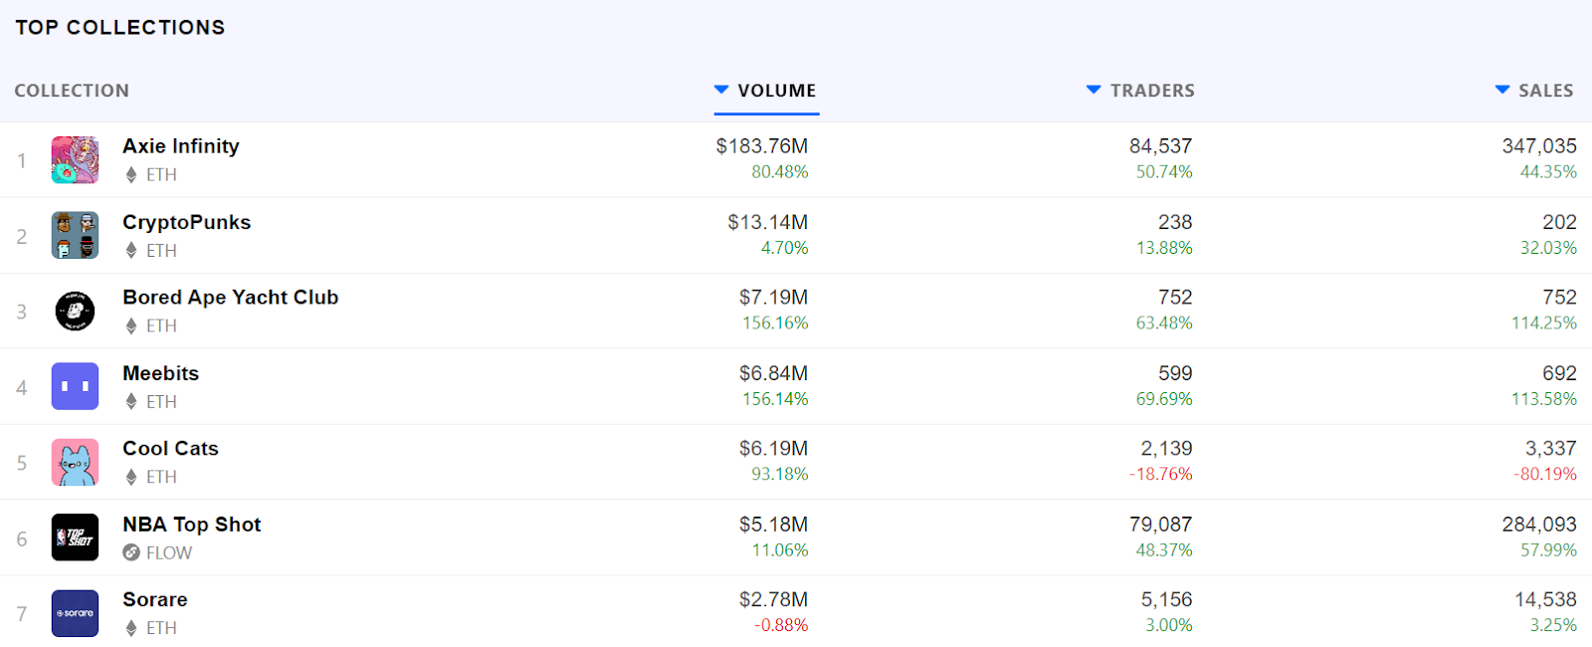Click the 238 traders value
Viewport: 1592px width, 647px height.
pos(1175,222)
